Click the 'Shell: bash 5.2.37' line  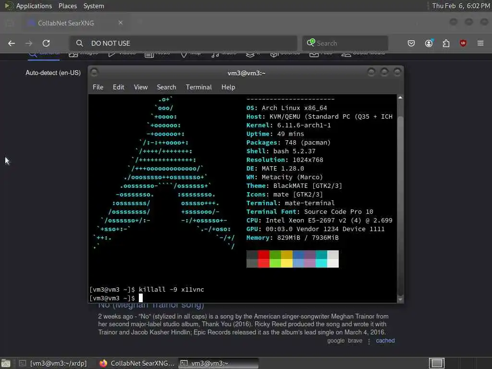[x=281, y=151]
